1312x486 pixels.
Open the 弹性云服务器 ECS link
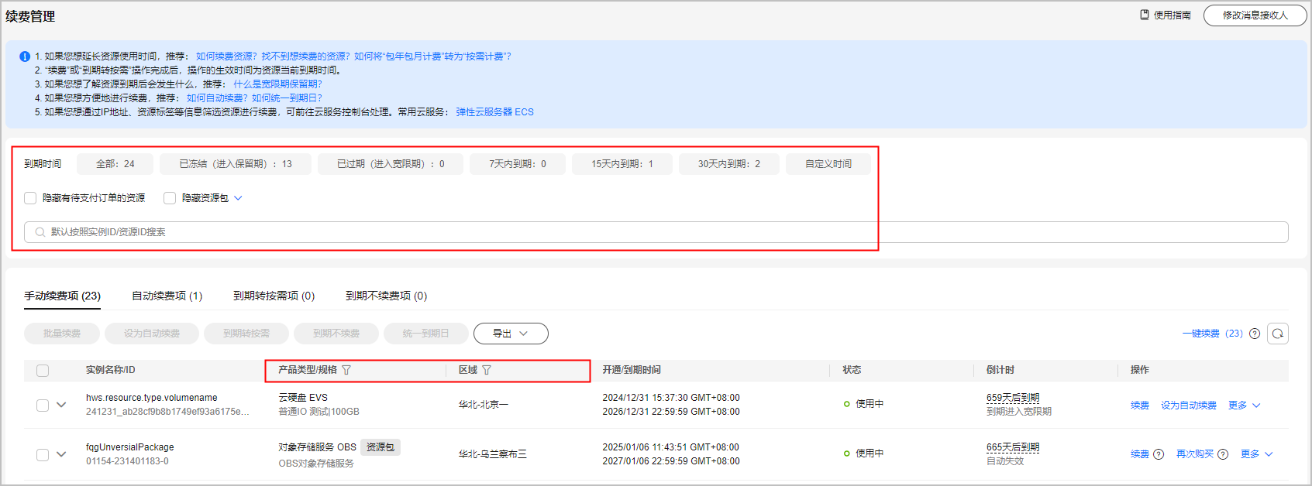click(x=494, y=112)
